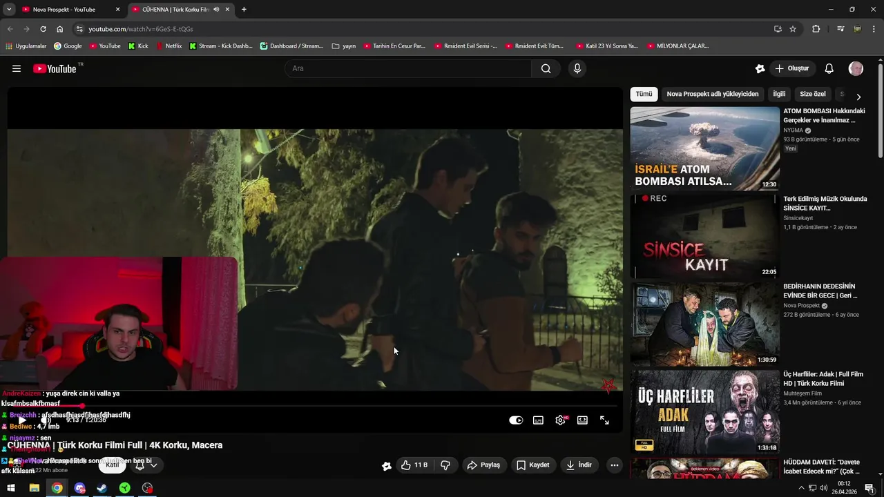Go to Chrome home page icon
This screenshot has height=497, width=884.
[60, 29]
